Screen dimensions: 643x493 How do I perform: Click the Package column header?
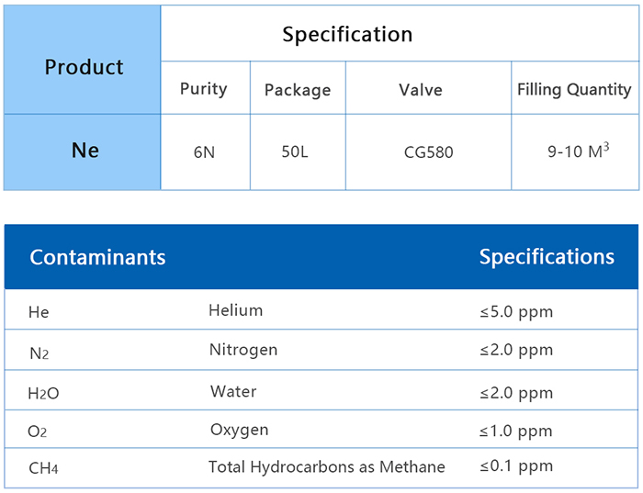point(298,90)
